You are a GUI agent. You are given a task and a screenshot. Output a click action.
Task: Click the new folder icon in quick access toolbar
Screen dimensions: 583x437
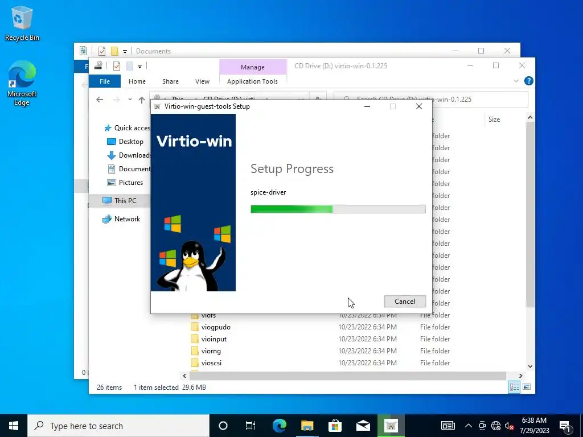pos(129,66)
